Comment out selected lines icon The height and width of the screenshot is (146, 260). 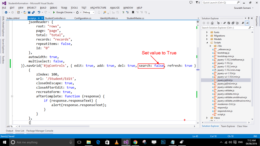[123, 12]
